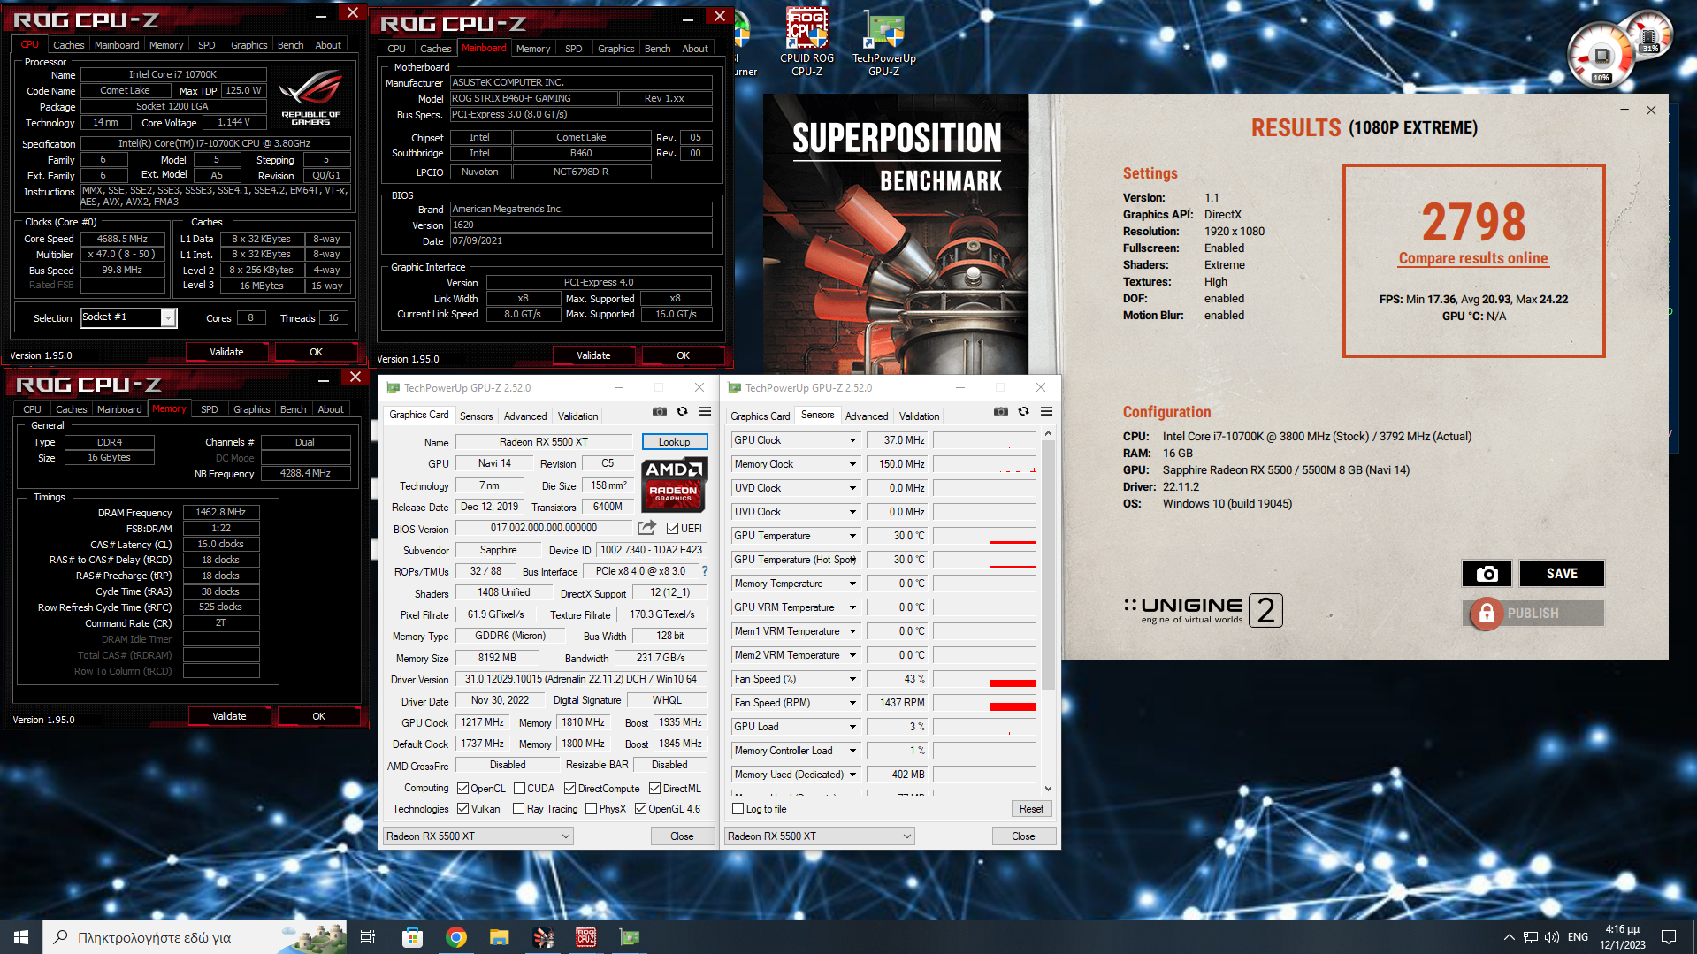Open TechPowerUp GPU-Z desktop shortcut
This screenshot has height=954, width=1697.
pos(883,42)
